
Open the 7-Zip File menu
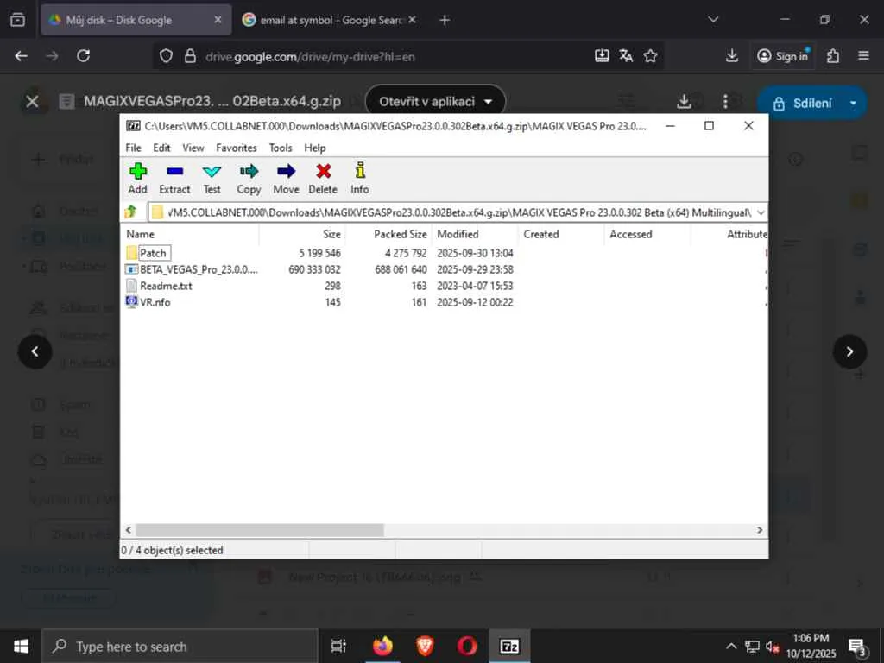click(133, 148)
